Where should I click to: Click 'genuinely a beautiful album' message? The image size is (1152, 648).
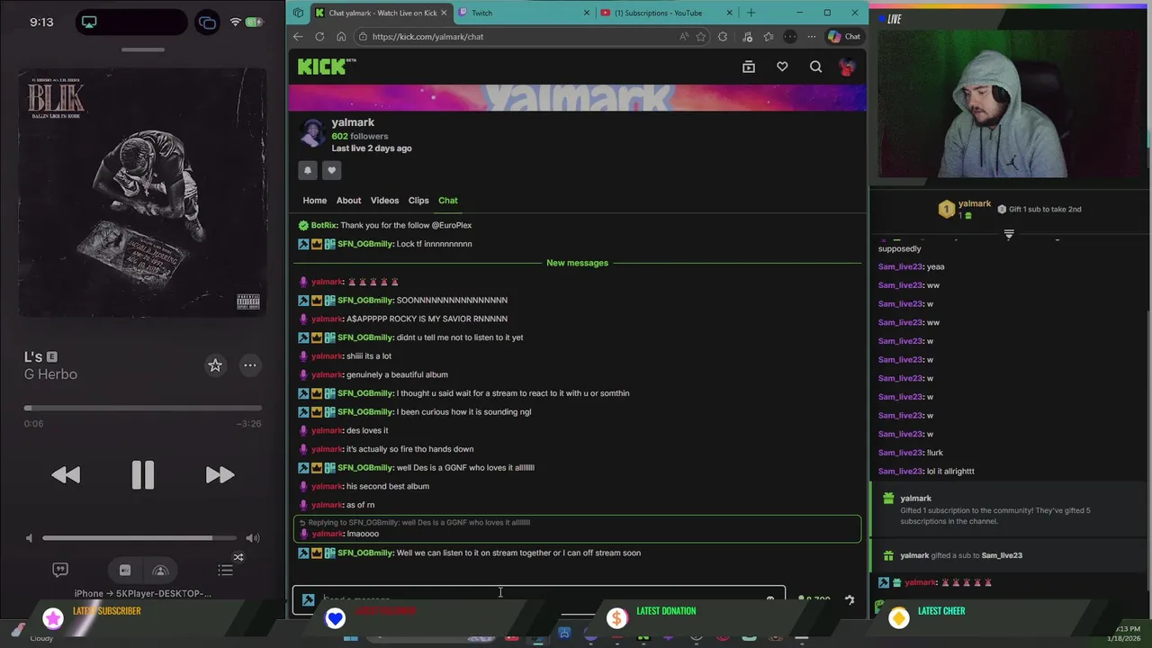[x=397, y=374]
